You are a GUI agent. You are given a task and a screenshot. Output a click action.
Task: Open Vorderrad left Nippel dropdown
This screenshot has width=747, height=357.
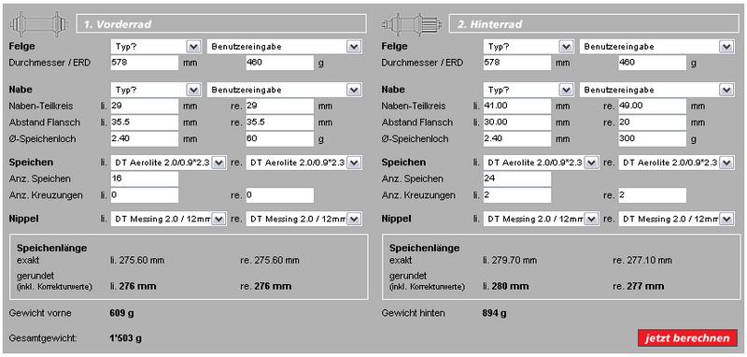(x=168, y=219)
